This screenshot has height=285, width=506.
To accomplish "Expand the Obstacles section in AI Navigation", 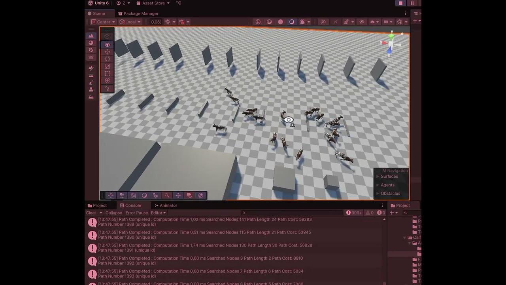I will click(x=390, y=194).
